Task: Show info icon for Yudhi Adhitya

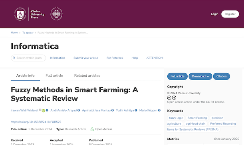Action: pos(136,110)
